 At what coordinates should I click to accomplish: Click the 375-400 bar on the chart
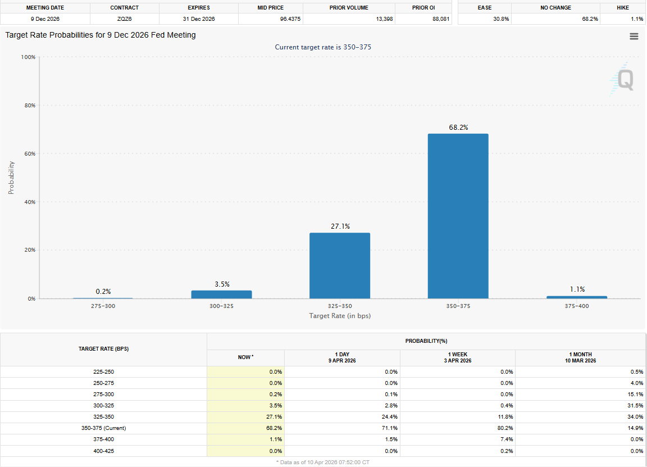pyautogui.click(x=577, y=297)
